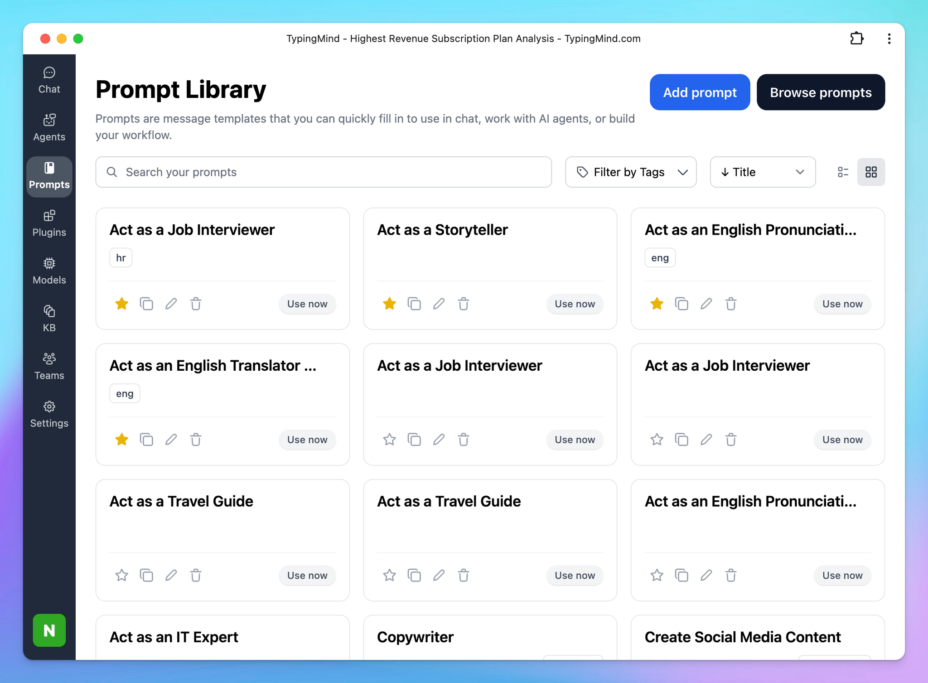928x683 pixels.
Task: Delete the Act as an English Translator prompt
Action: 195,440
